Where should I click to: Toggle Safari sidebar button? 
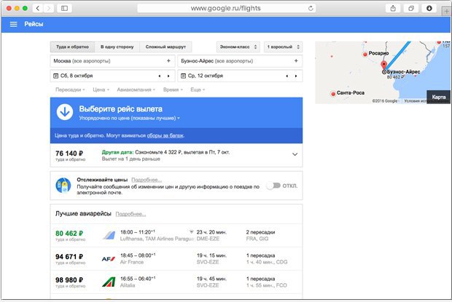click(x=64, y=8)
